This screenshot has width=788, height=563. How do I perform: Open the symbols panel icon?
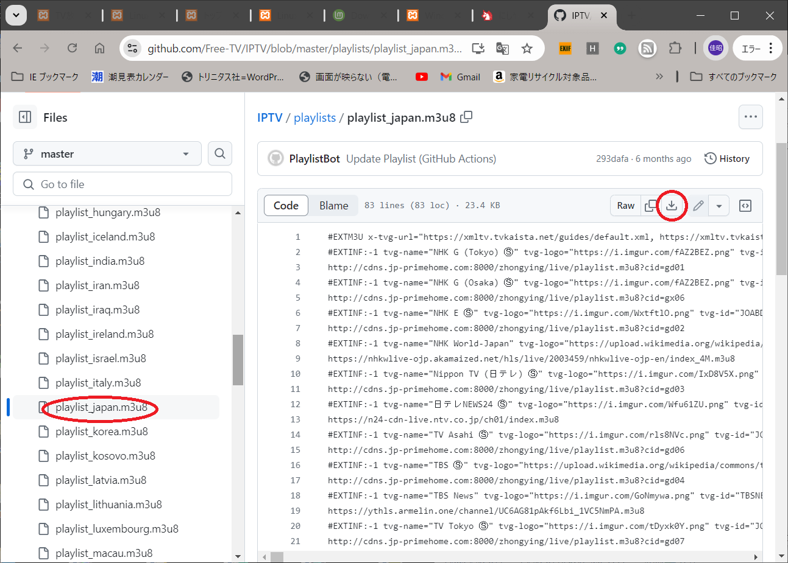[x=745, y=206]
